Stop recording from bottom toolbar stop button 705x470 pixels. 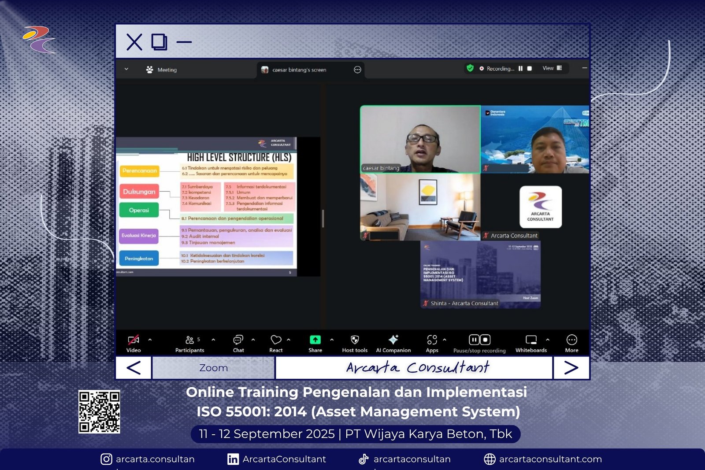[485, 340]
